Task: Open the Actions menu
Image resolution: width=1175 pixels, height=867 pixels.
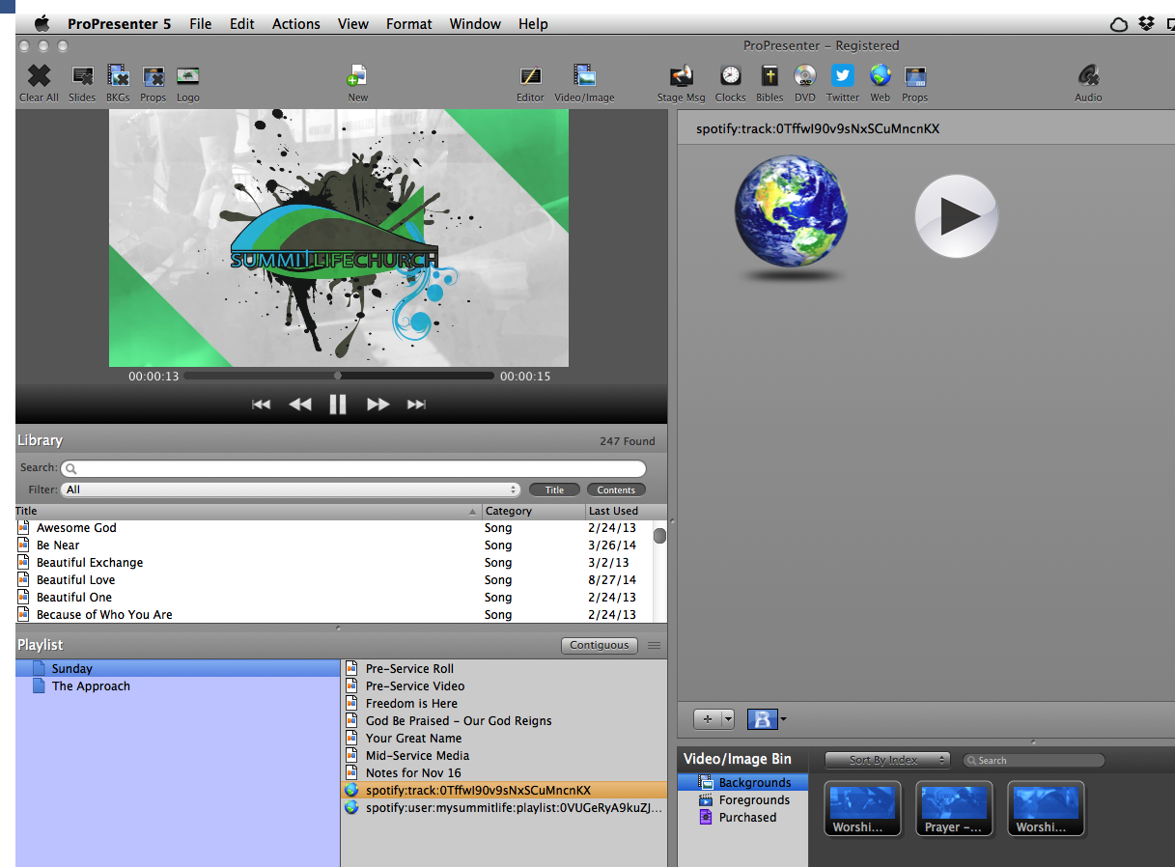Action: (x=295, y=24)
